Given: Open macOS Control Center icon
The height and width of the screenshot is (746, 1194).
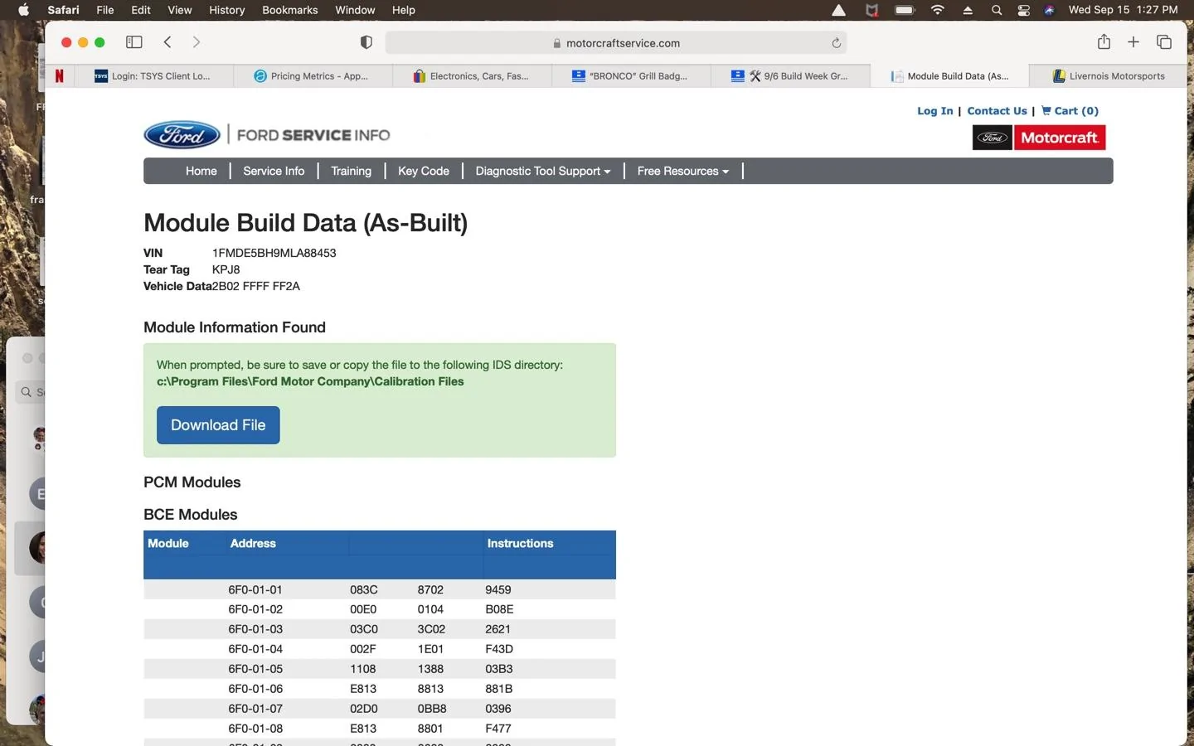Looking at the screenshot, I should (x=1023, y=10).
